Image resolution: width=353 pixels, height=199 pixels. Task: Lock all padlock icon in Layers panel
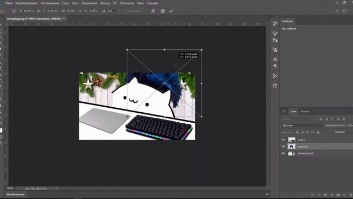(318, 132)
